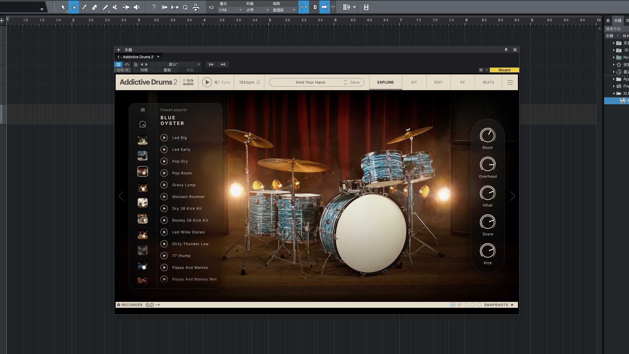The height and width of the screenshot is (354, 629).
Task: Select the Eraser tool in toolbar
Action: click(x=94, y=7)
